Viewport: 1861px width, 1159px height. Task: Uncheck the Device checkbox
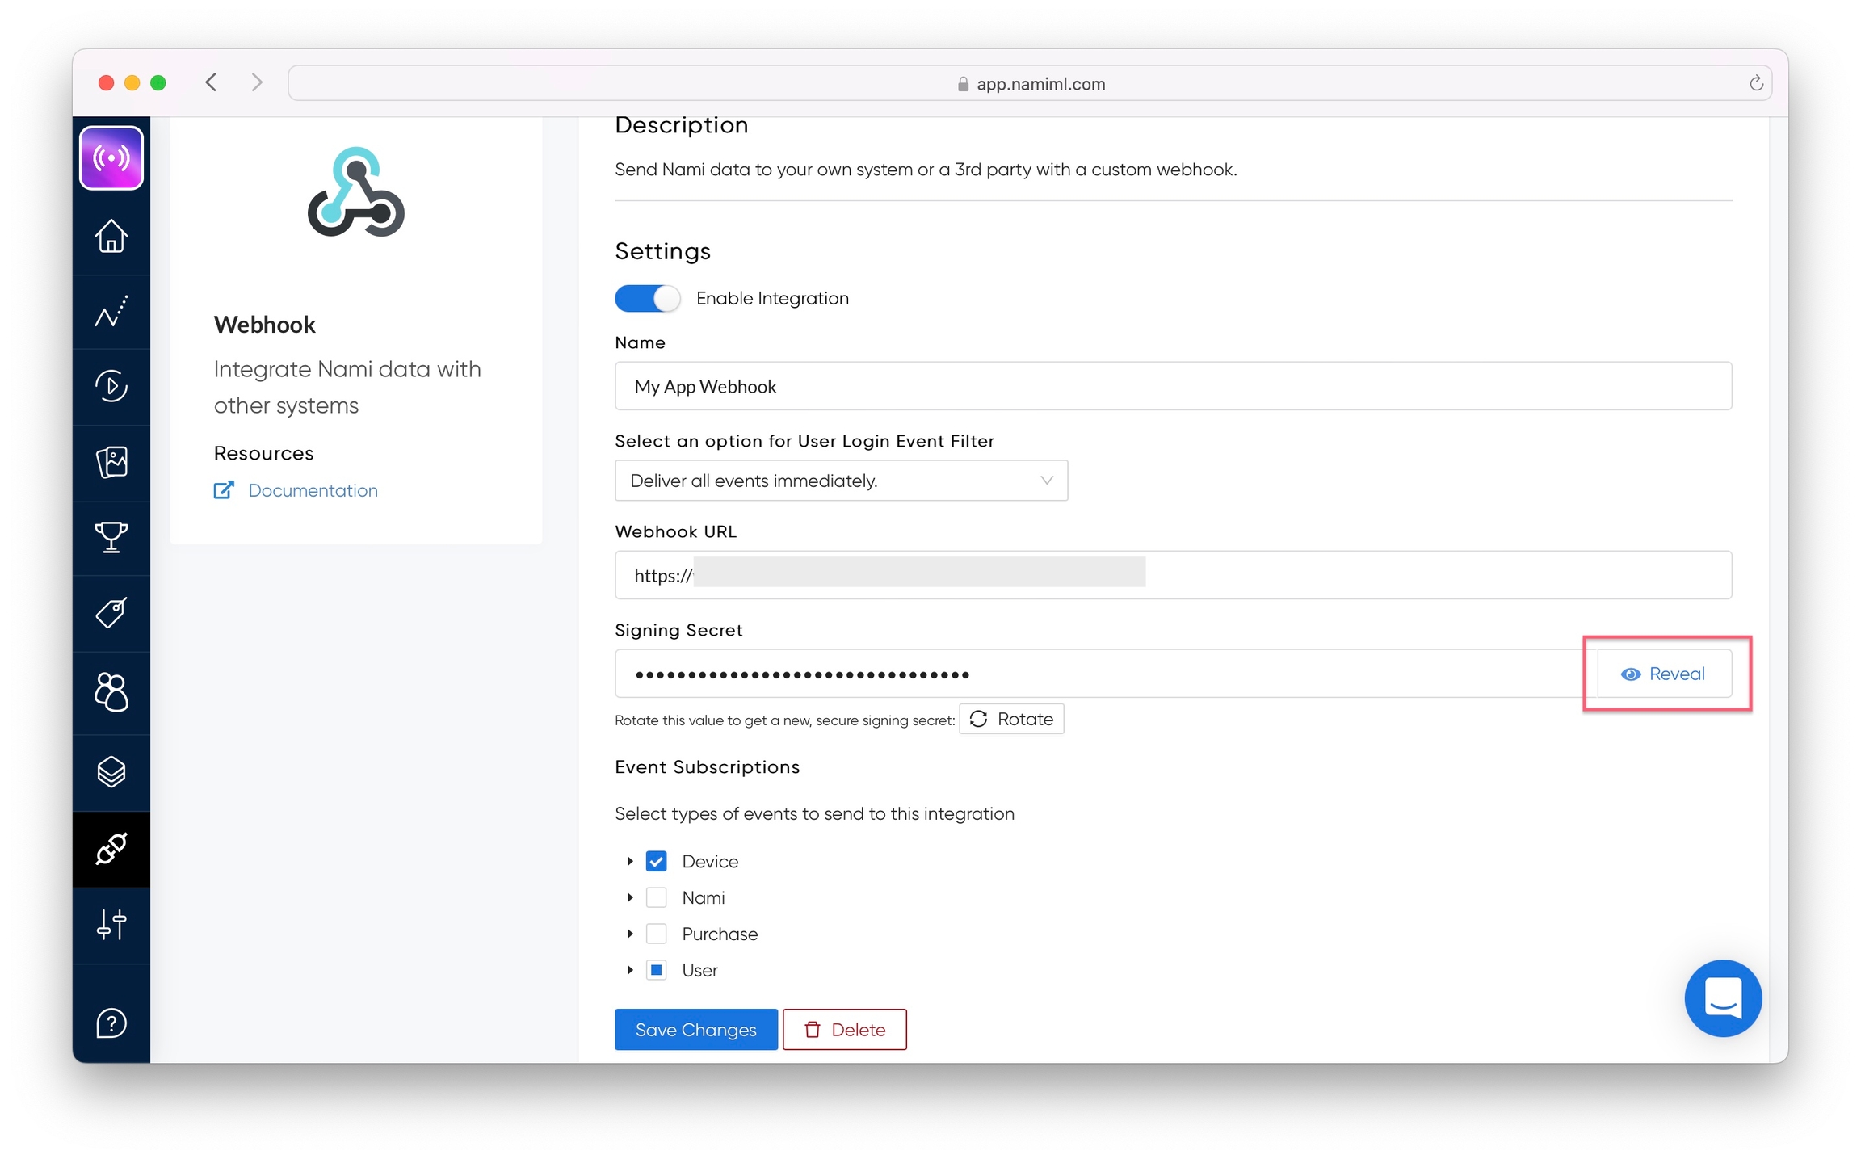click(x=657, y=862)
